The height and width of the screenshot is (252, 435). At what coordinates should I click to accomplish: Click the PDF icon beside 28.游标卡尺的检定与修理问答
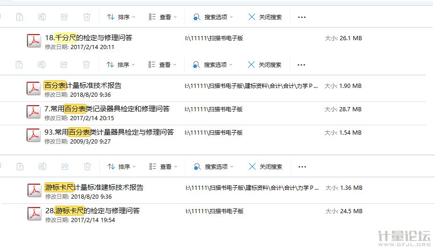pyautogui.click(x=34, y=214)
